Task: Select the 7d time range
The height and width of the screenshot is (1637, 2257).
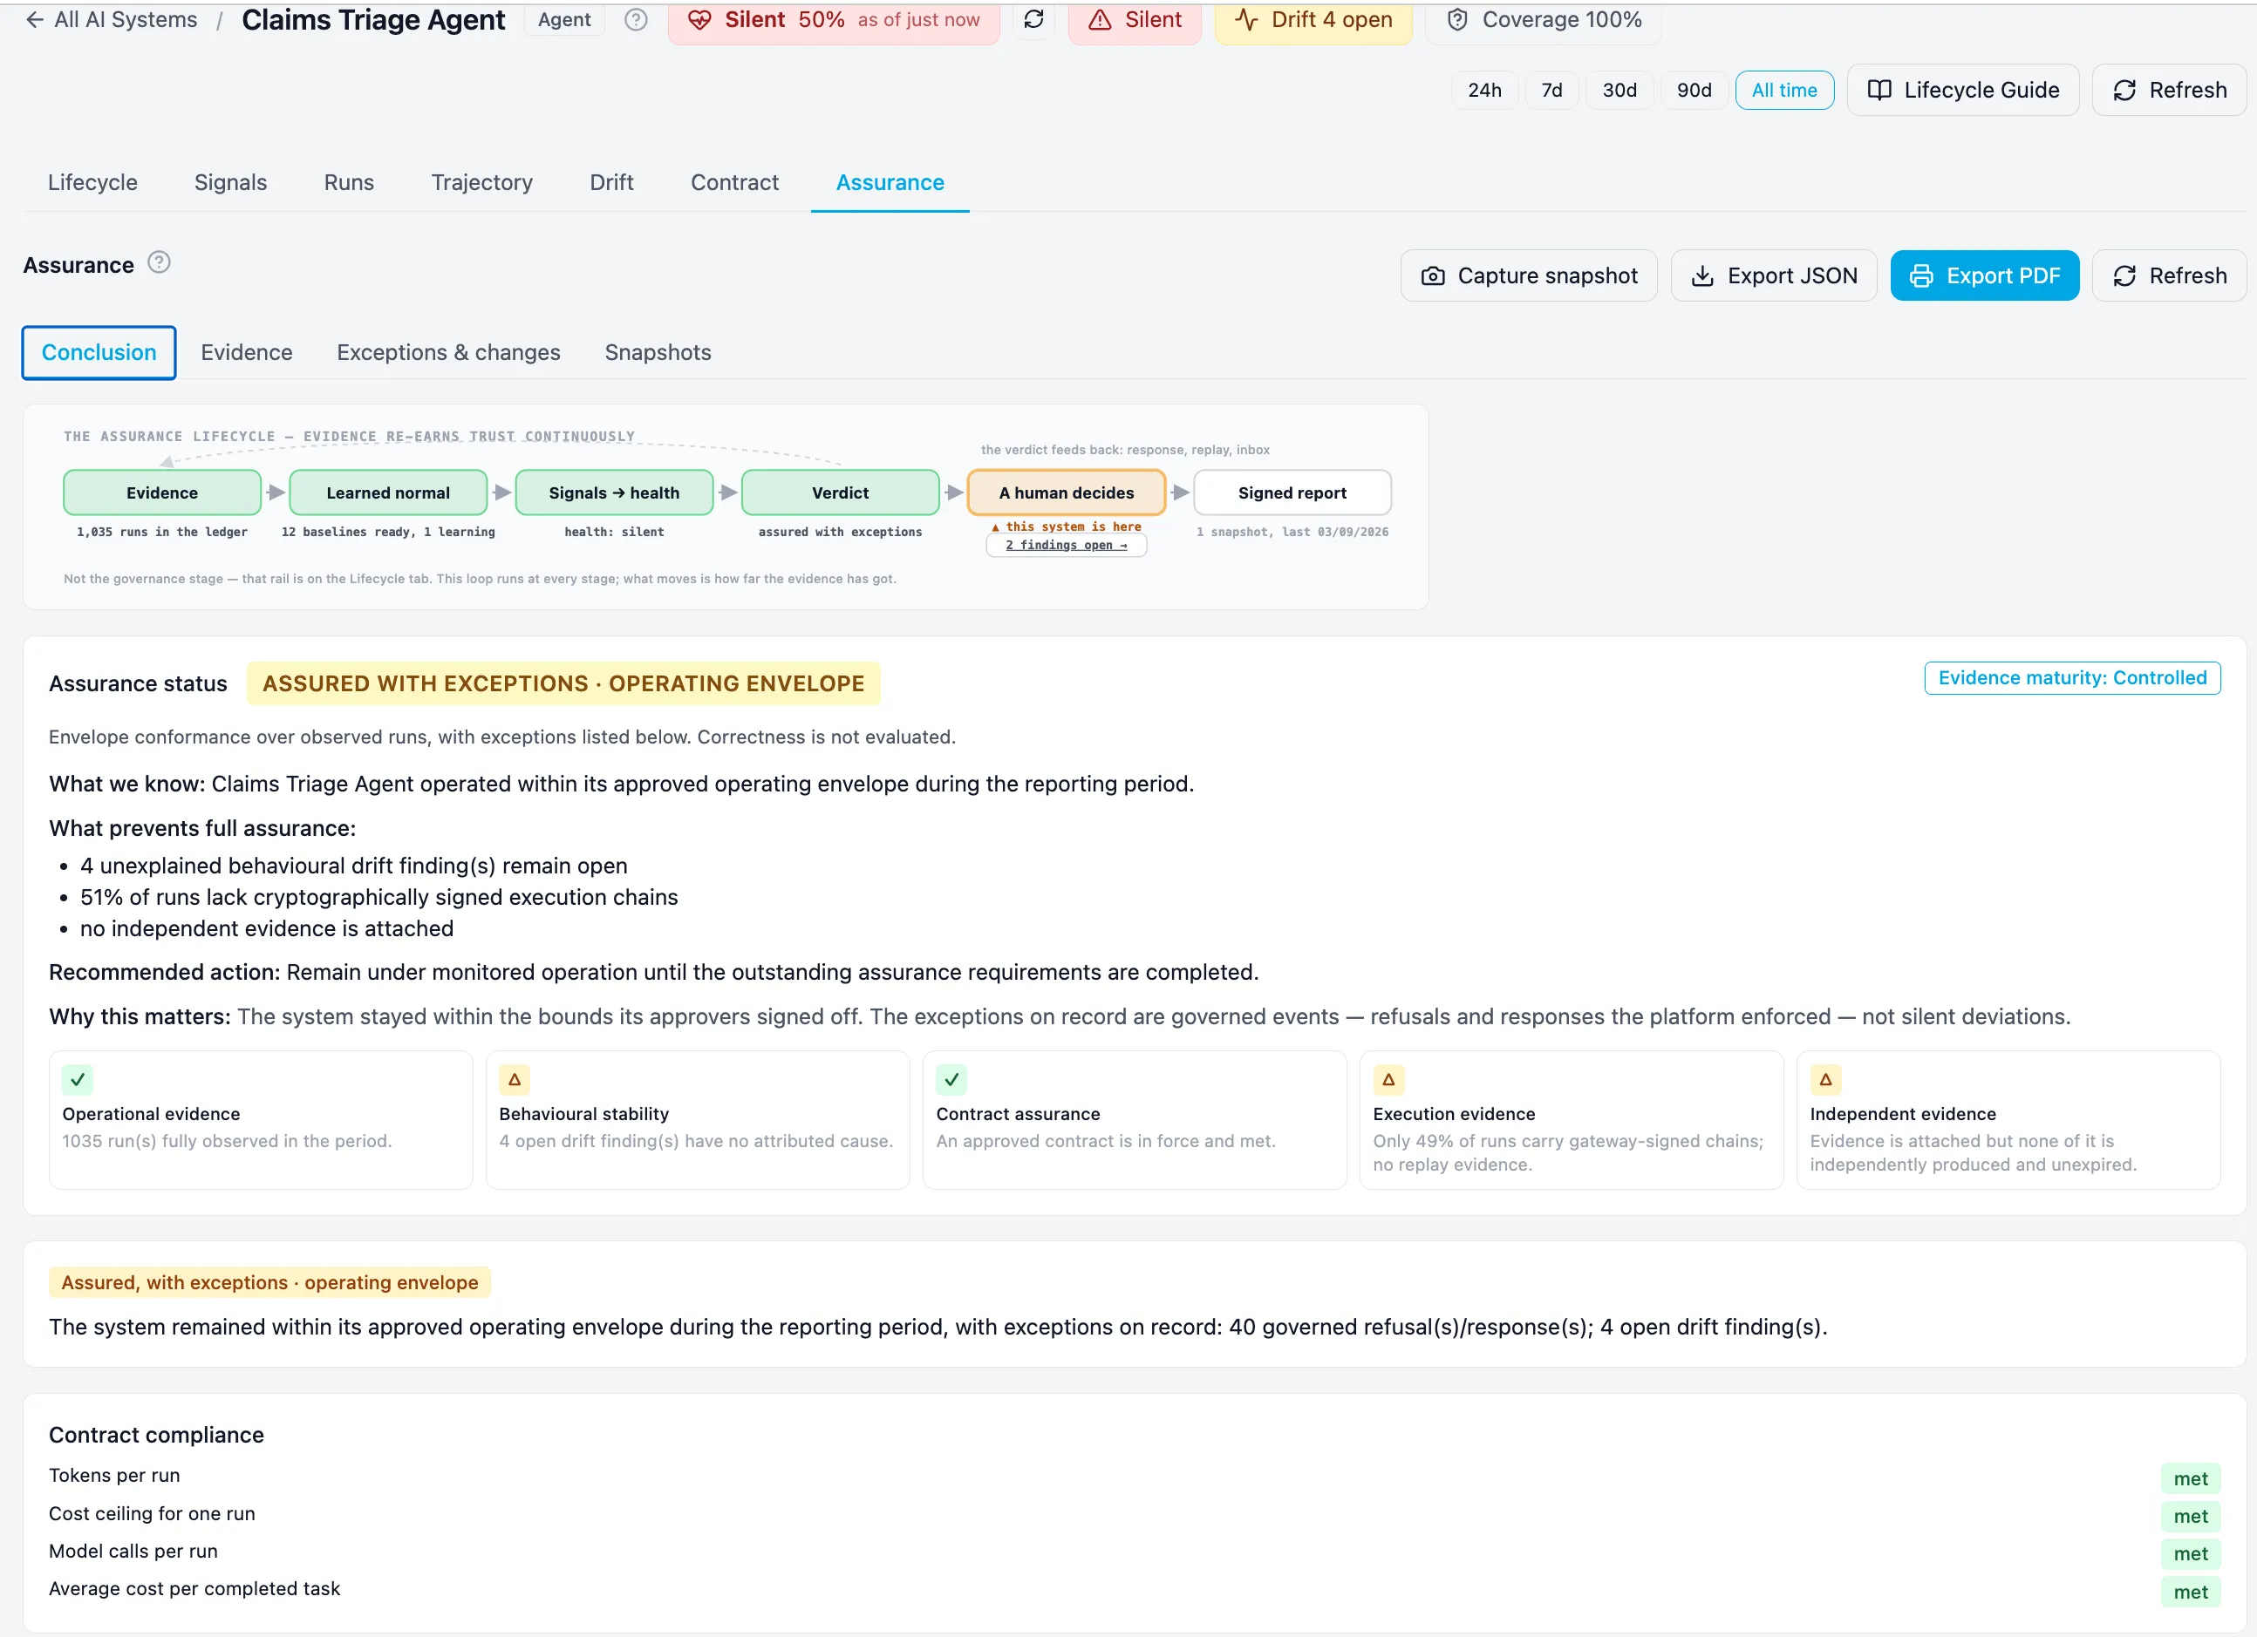Action: (1551, 91)
